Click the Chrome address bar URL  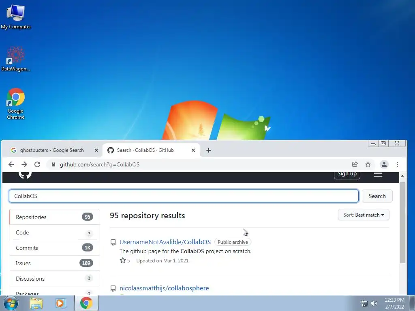(x=100, y=164)
